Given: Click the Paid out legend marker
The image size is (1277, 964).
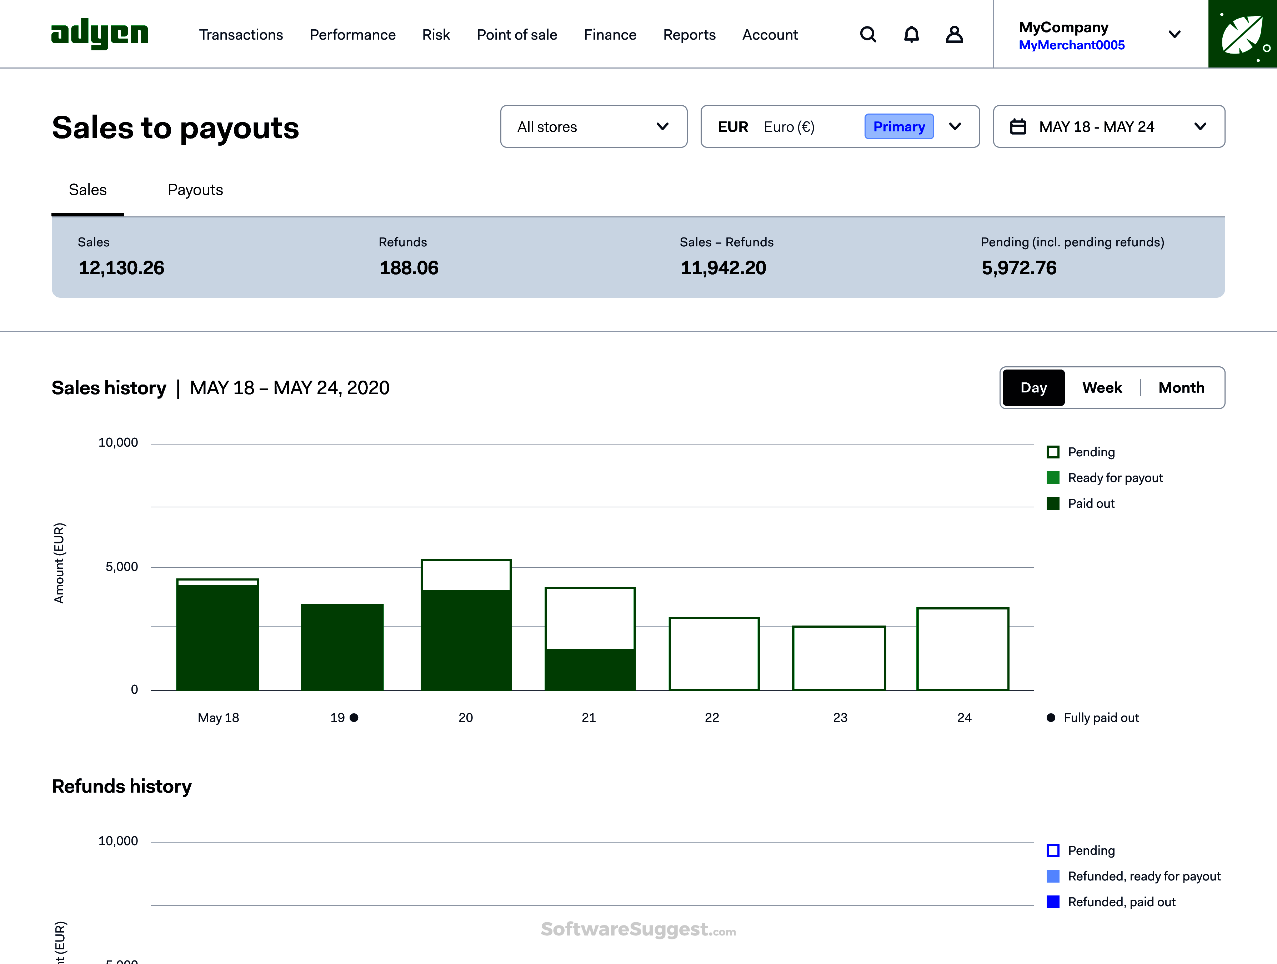Looking at the screenshot, I should pos(1053,503).
